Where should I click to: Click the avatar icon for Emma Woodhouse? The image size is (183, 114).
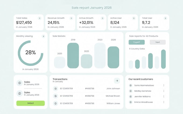point(131,102)
